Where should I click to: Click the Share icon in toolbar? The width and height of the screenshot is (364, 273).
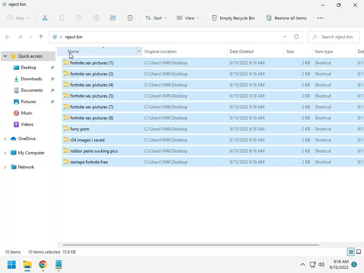click(113, 18)
